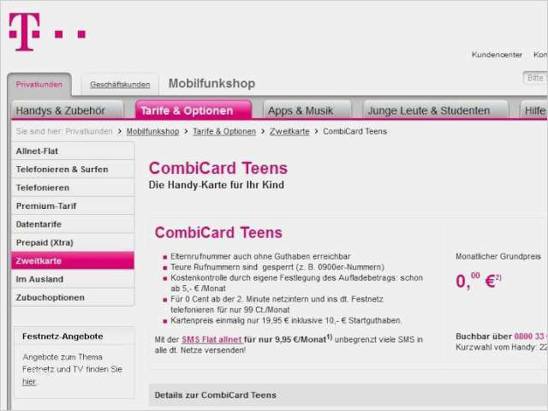This screenshot has width=548, height=411.
Task: Go to Mobilfunkshop breadcrumb link
Action: pyautogui.click(x=152, y=131)
